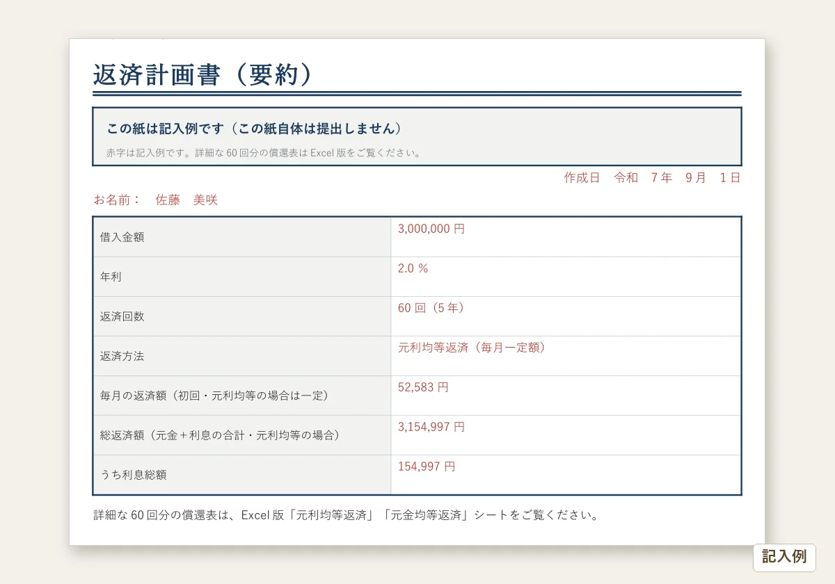835x584 pixels.
Task: Click the title 返済計画書（要約）
Action: click(x=205, y=75)
